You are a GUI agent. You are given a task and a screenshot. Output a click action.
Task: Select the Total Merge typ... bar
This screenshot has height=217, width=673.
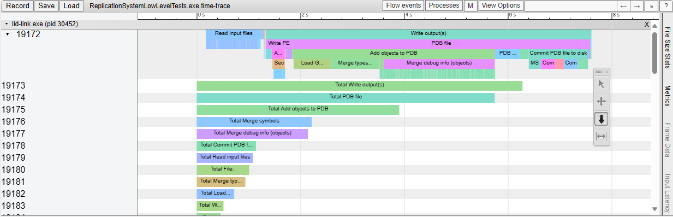(221, 181)
